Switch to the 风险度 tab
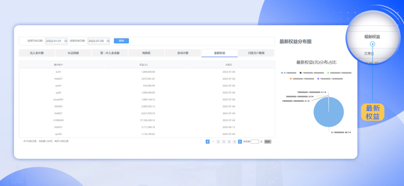 [146, 53]
